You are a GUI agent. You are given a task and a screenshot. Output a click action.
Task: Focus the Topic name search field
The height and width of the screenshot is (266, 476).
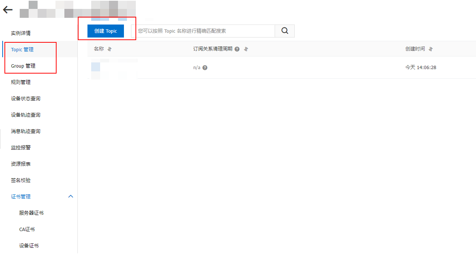pyautogui.click(x=203, y=31)
